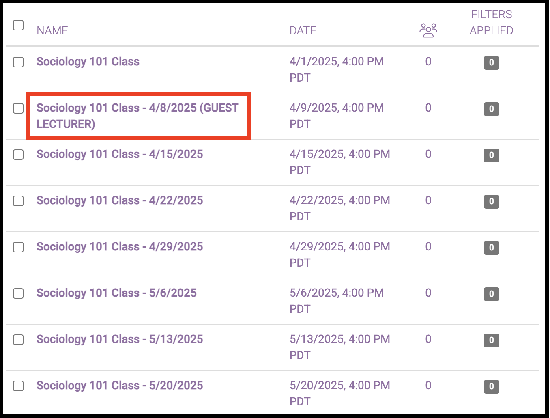The image size is (550, 418).
Task: Click filters badge on the 5/20/2025 row
Action: 491,386
